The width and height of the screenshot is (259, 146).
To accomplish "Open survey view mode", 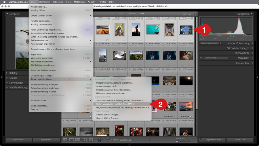I will 84,140.
